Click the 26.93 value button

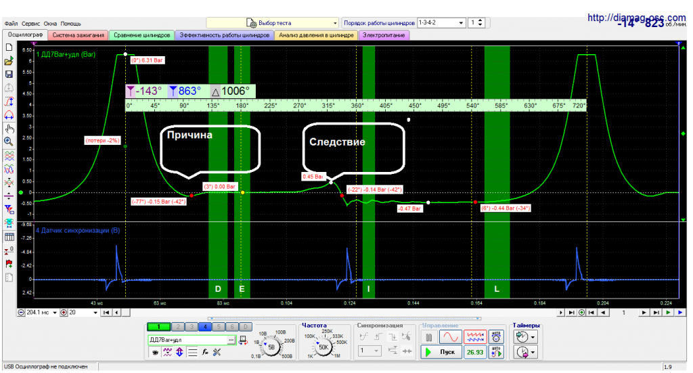[475, 352]
